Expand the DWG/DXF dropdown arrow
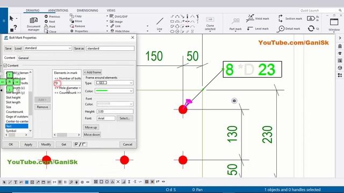The image size is (344, 193). click(x=107, y=16)
